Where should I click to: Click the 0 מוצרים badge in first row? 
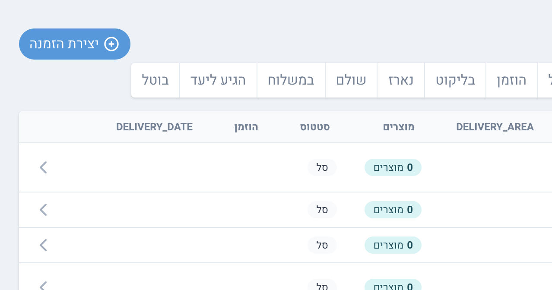(393, 167)
